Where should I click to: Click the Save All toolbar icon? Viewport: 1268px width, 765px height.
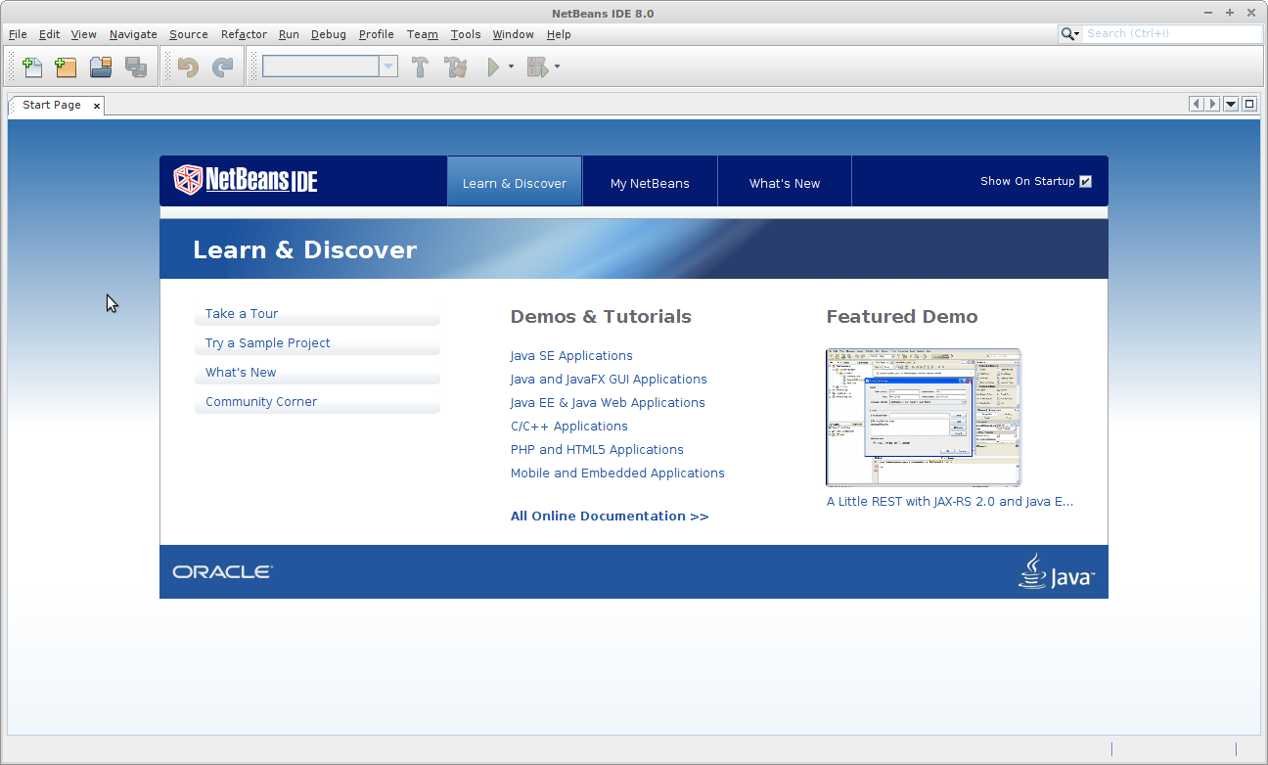coord(136,67)
